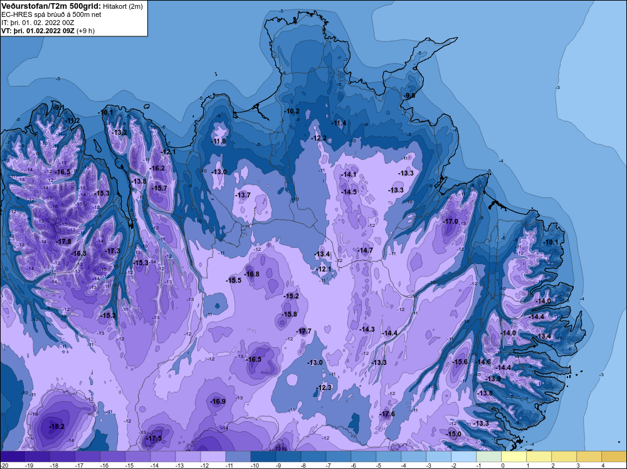Pick the yellow legend swatch labeled 0

click(x=514, y=457)
